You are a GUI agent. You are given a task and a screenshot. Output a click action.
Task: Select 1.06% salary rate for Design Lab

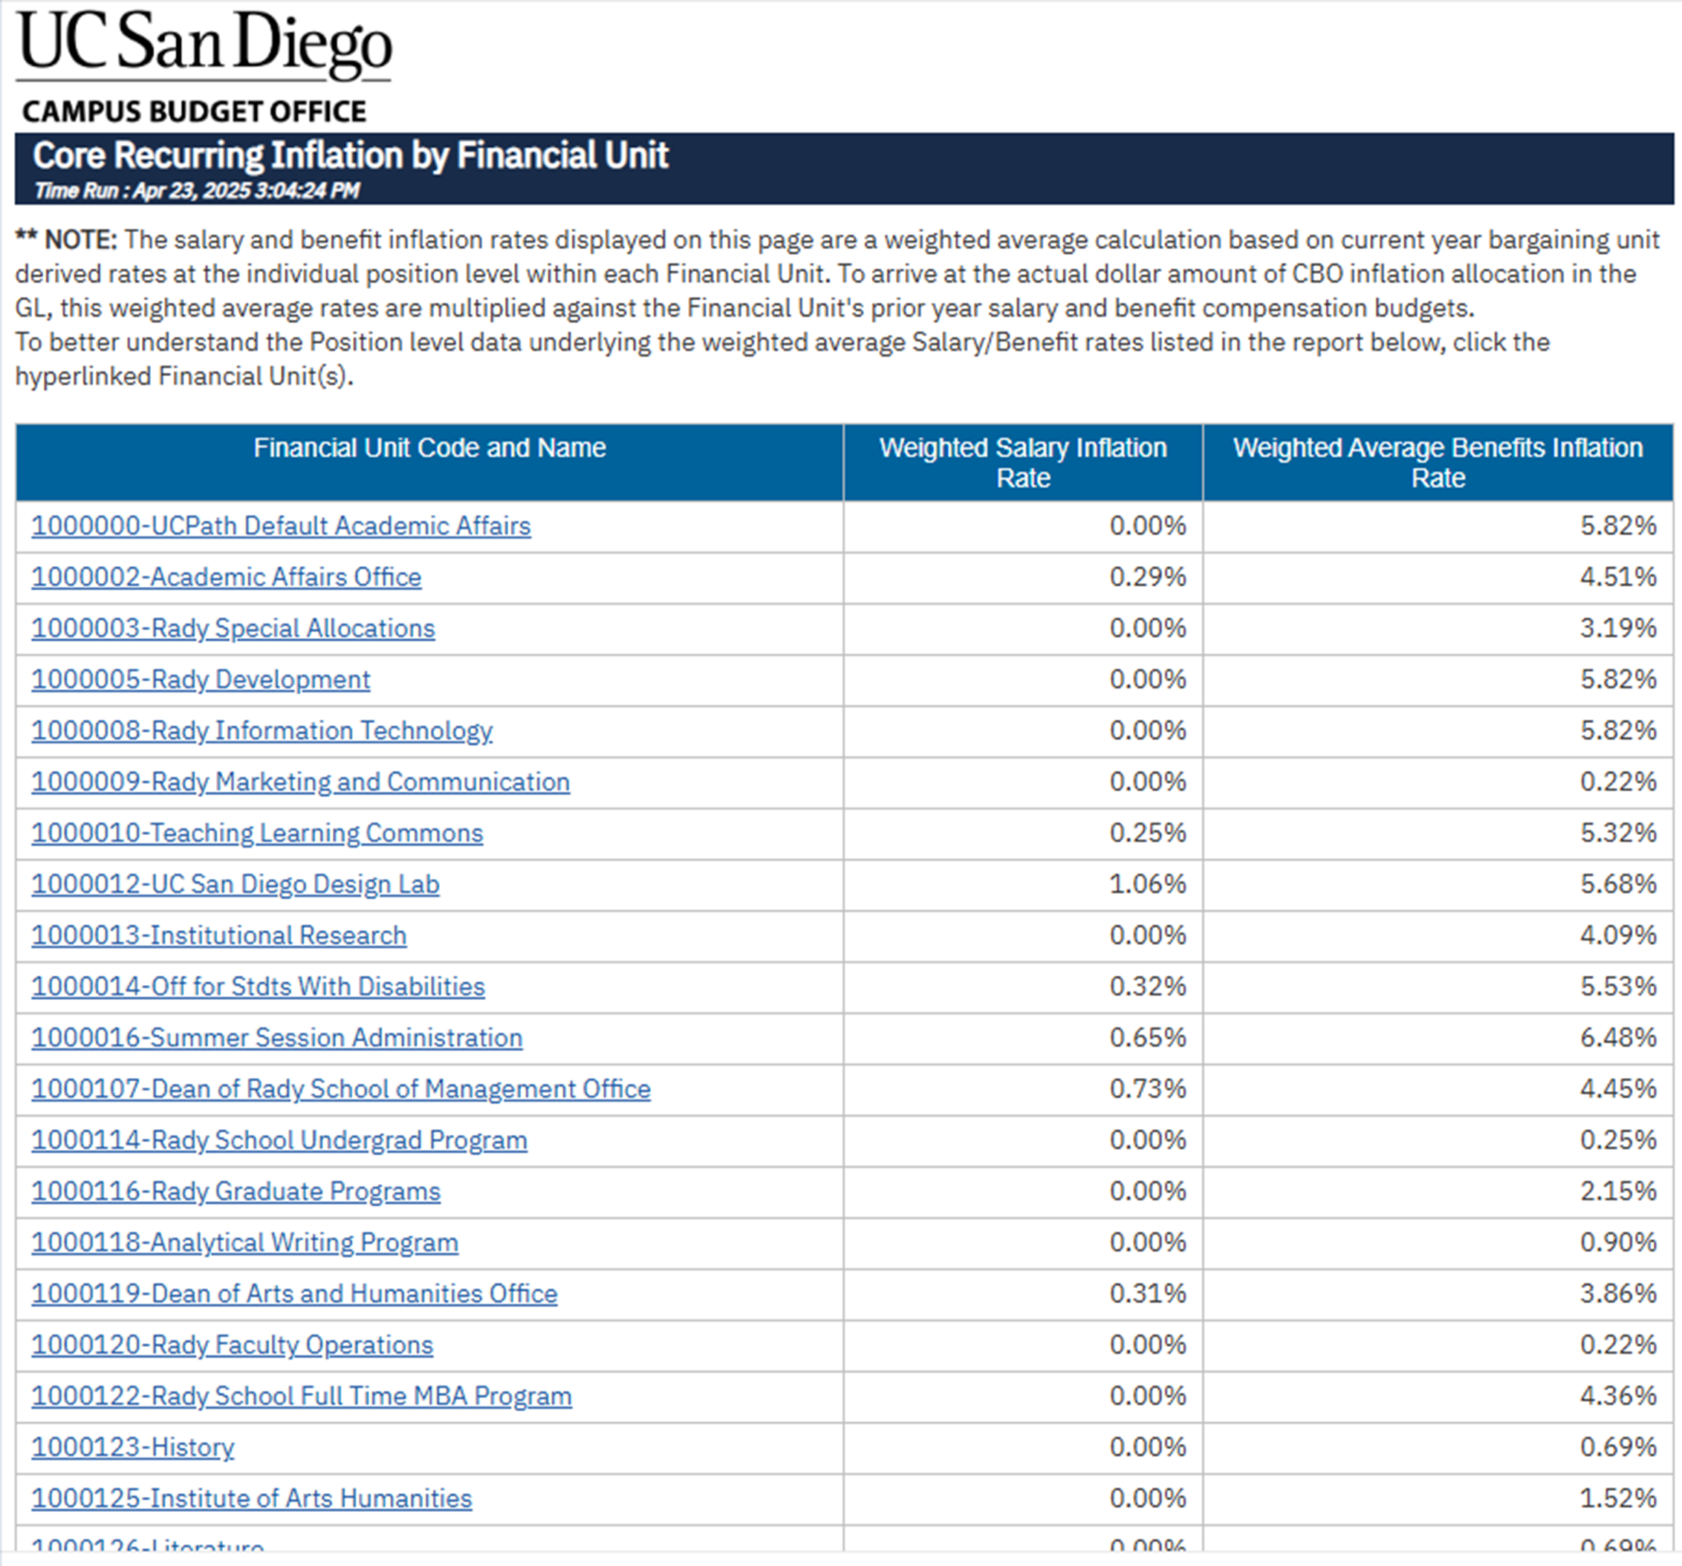pyautogui.click(x=1147, y=884)
